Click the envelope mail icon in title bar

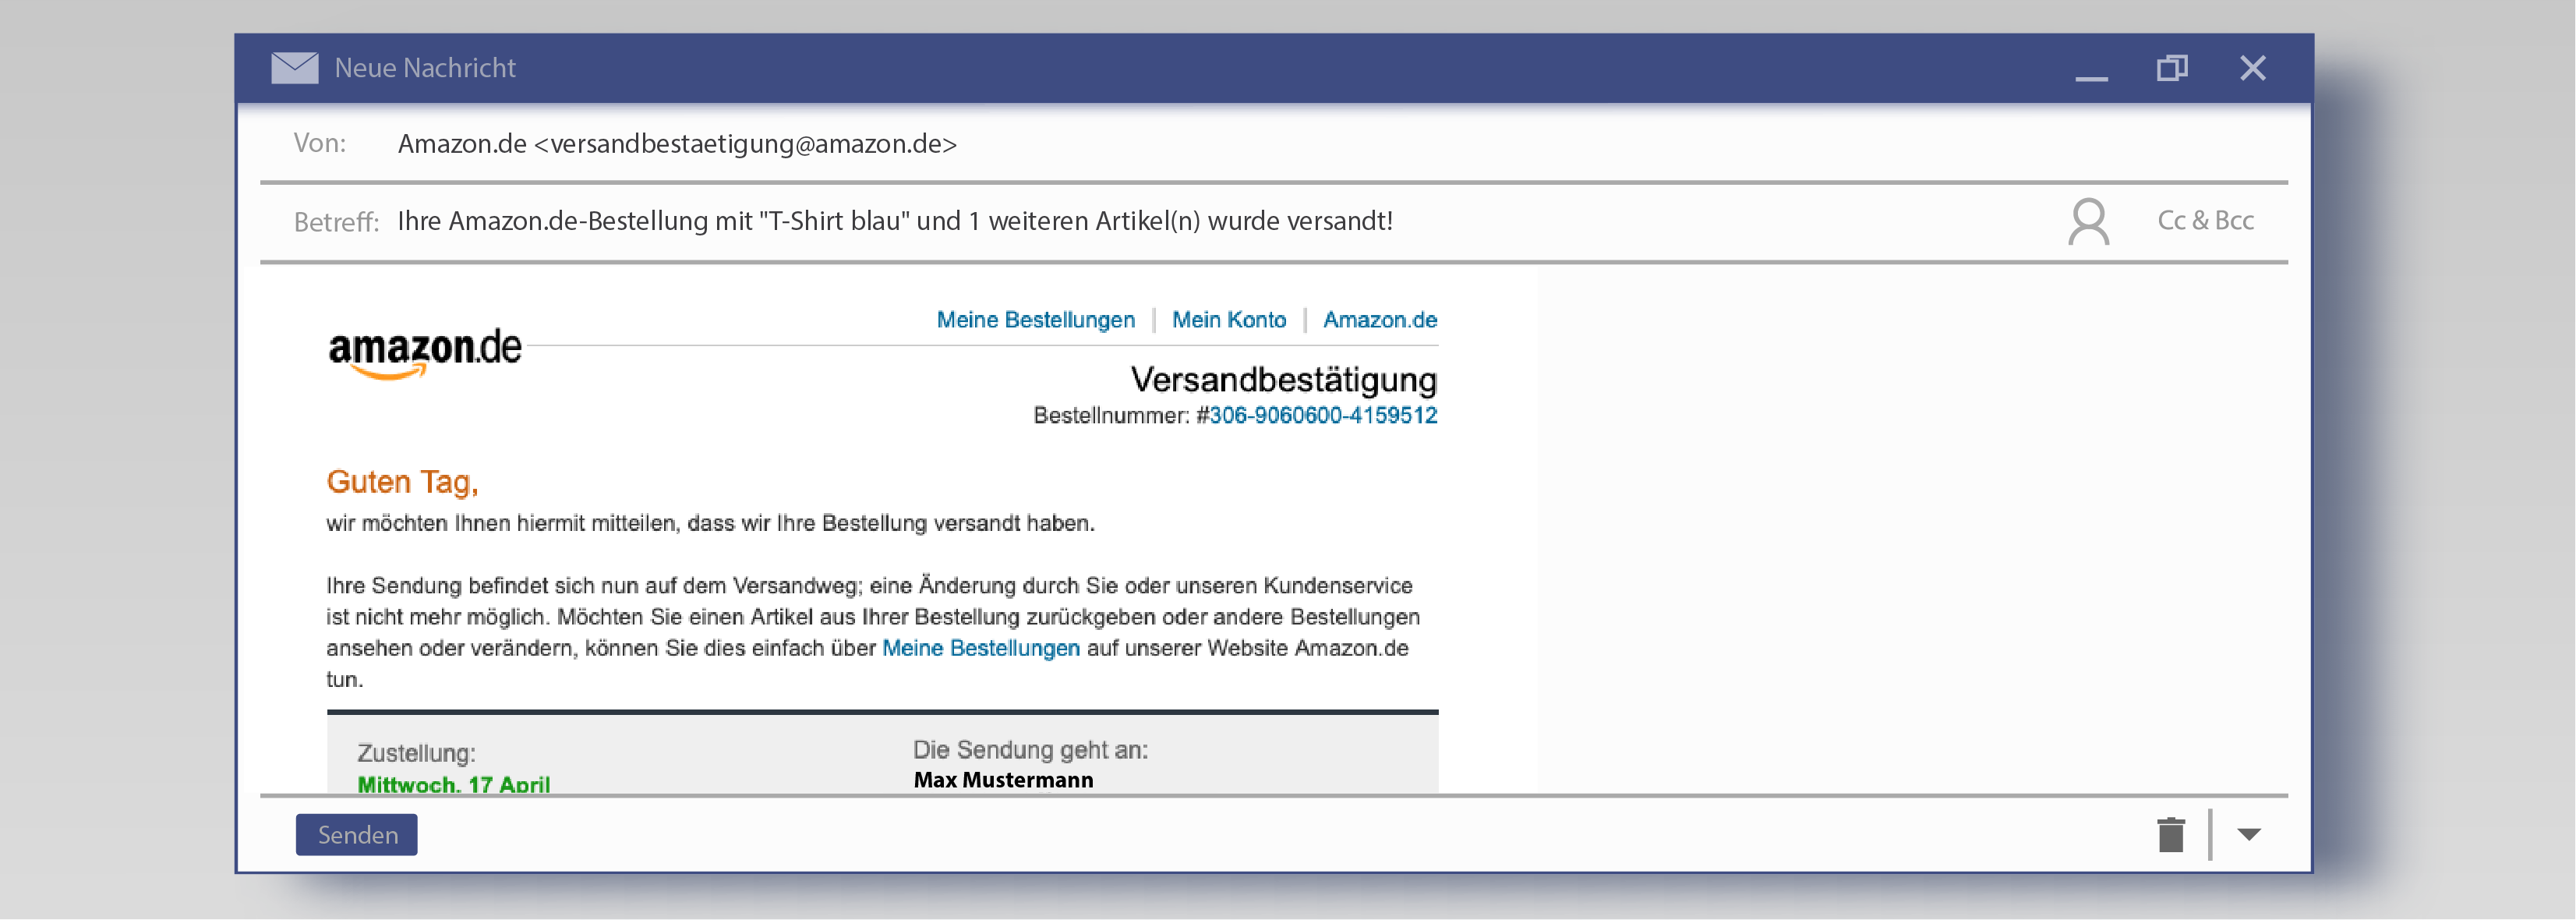click(295, 68)
